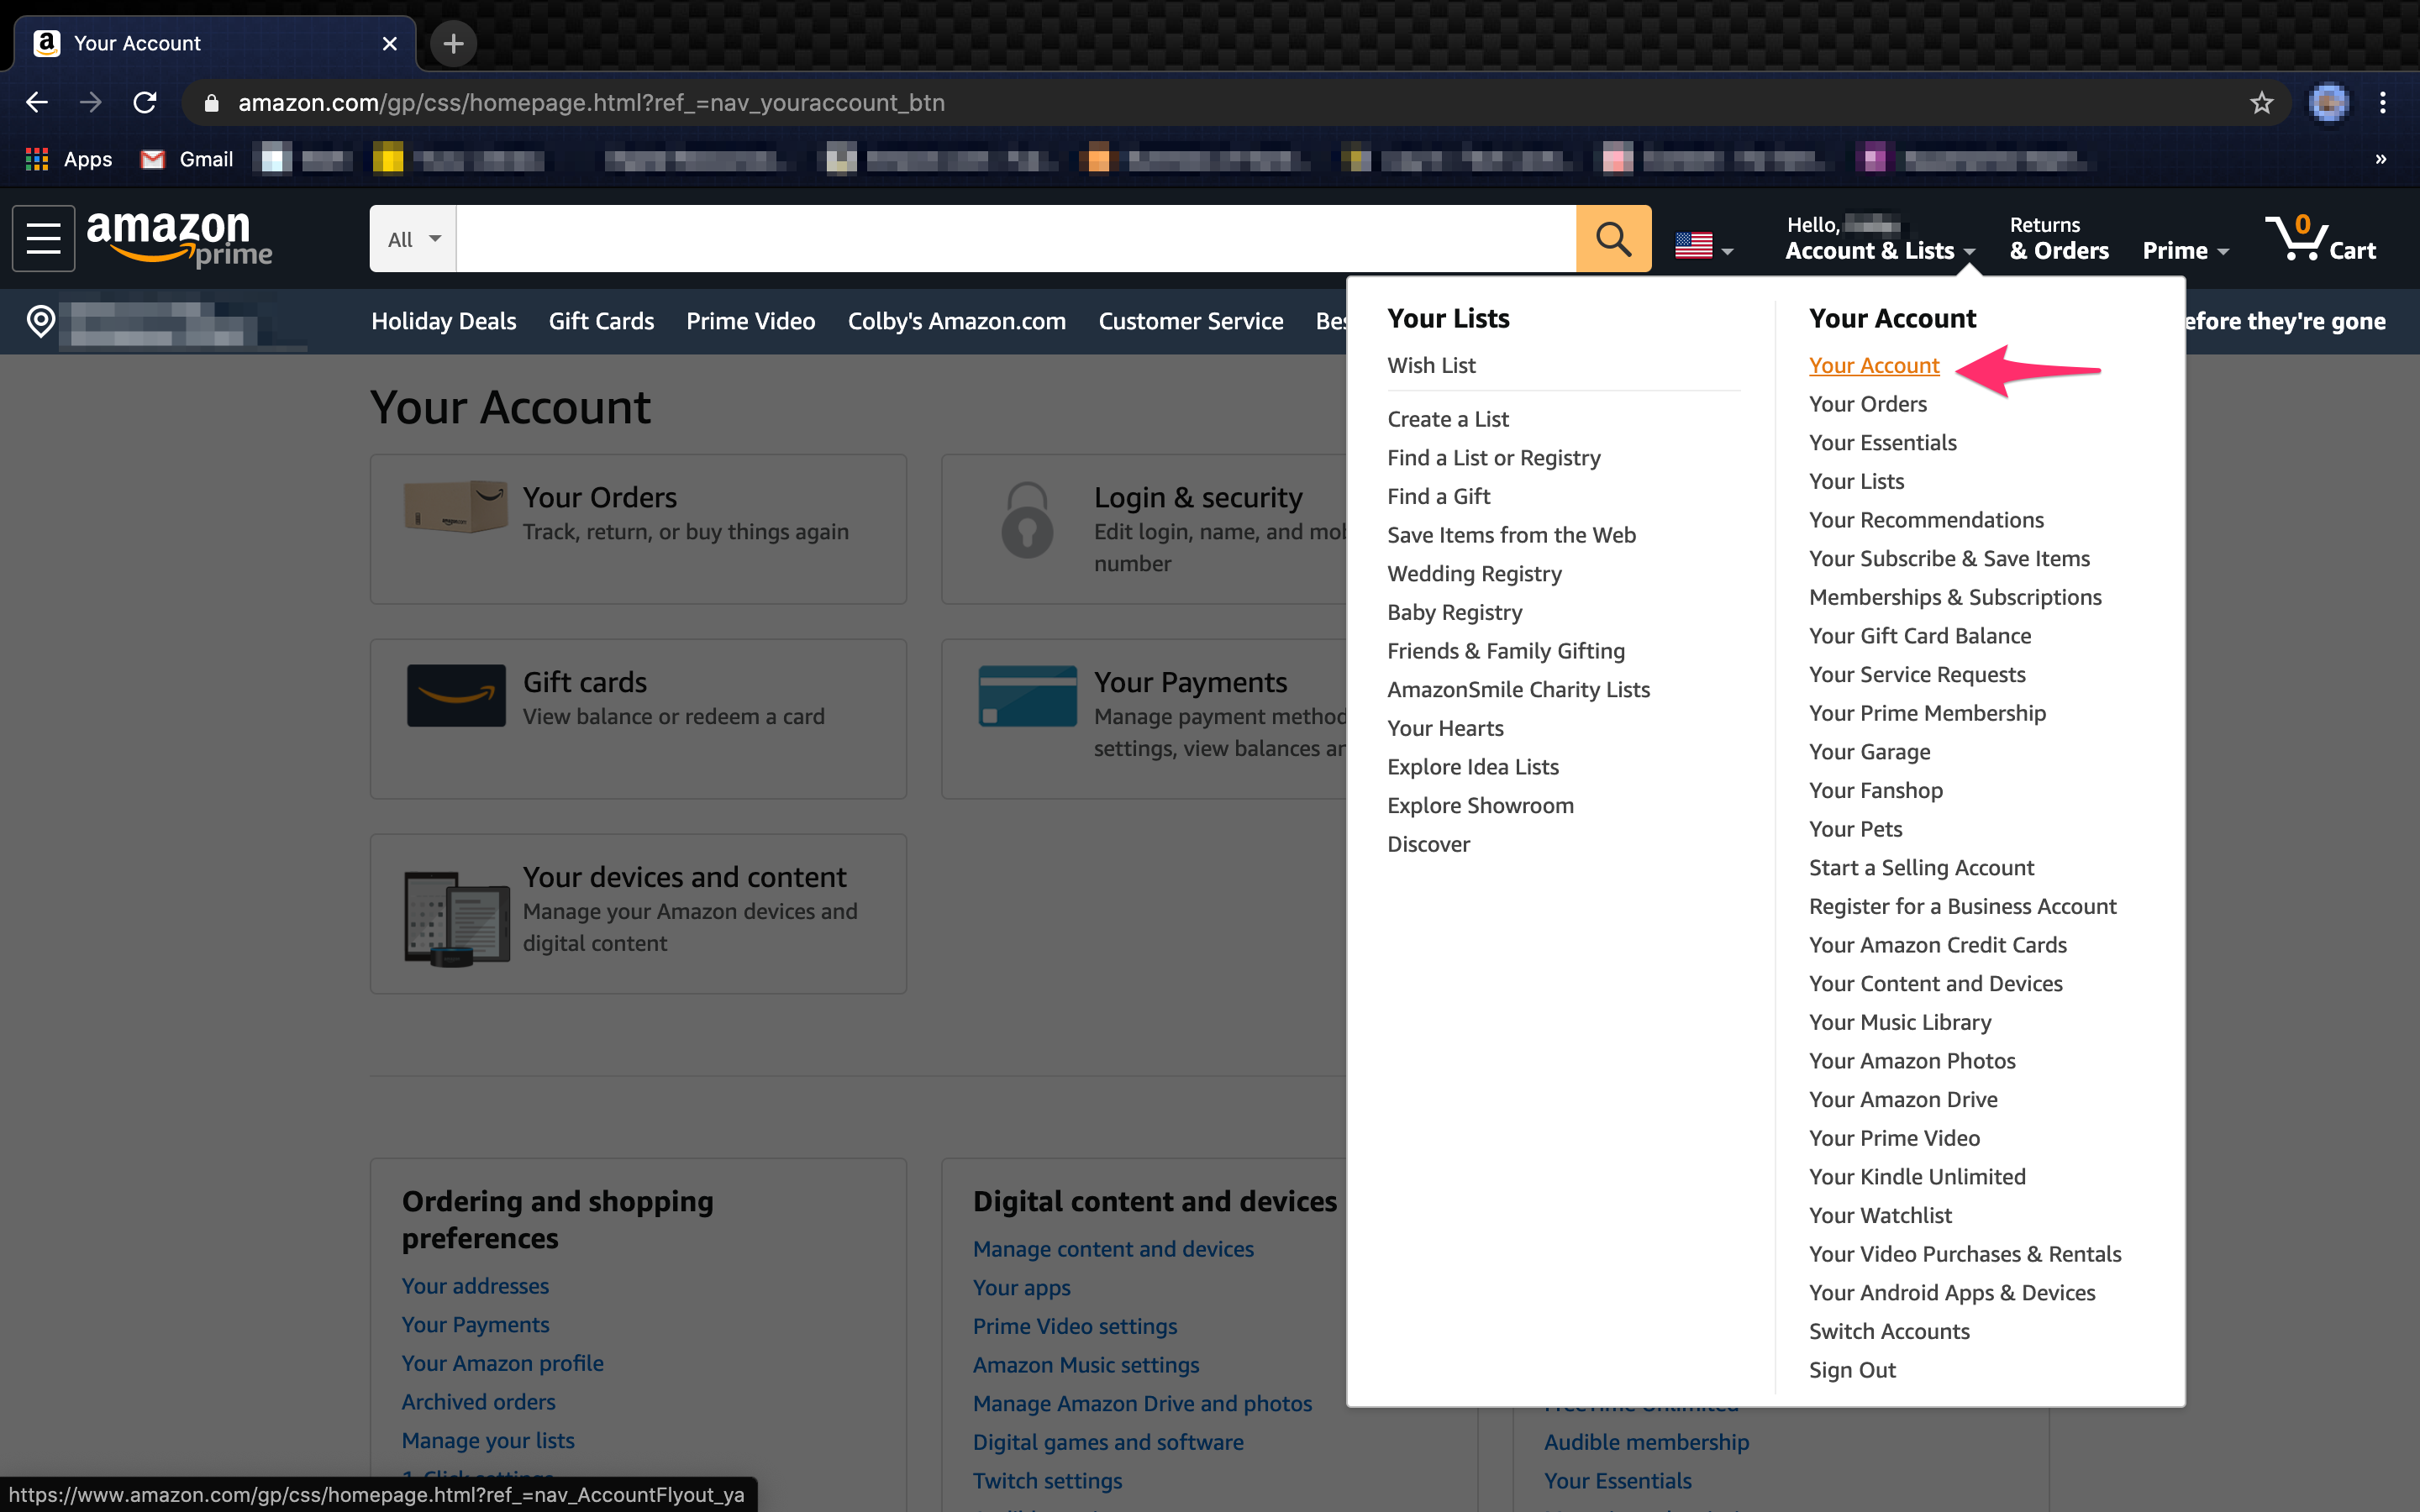Click Your Orders link in account menu
Screen dimensions: 2420x1512
(1866, 402)
